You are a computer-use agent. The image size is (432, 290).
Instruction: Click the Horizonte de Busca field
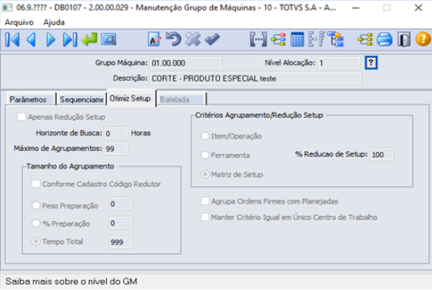coord(116,133)
